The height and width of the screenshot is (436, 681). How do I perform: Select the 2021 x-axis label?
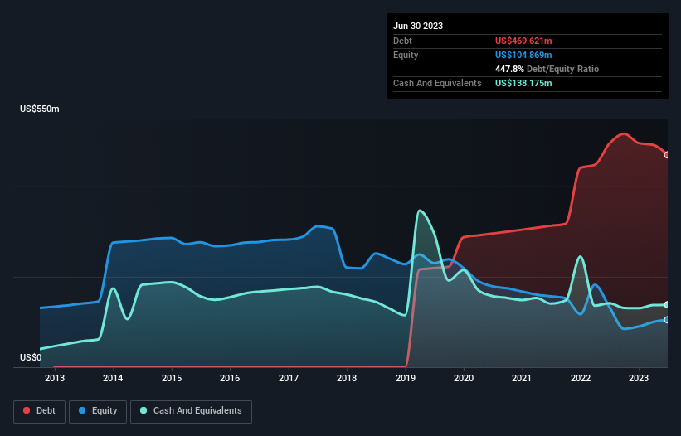[x=522, y=378]
